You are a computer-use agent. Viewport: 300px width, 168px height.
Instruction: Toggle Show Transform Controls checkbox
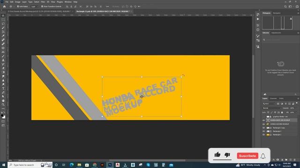click(42, 7)
